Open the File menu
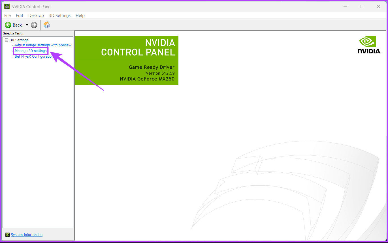 [x=7, y=16]
